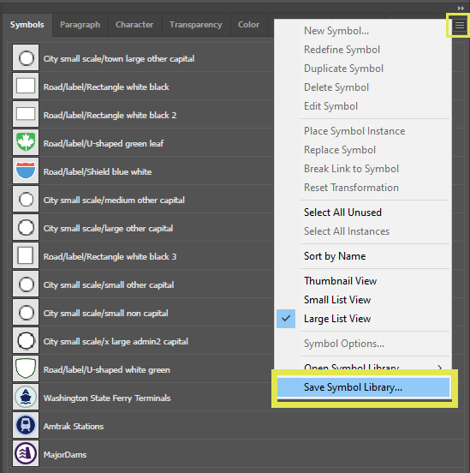The height and width of the screenshot is (473, 470).
Task: Select the blue interstate shield symbol icon
Action: click(x=26, y=171)
